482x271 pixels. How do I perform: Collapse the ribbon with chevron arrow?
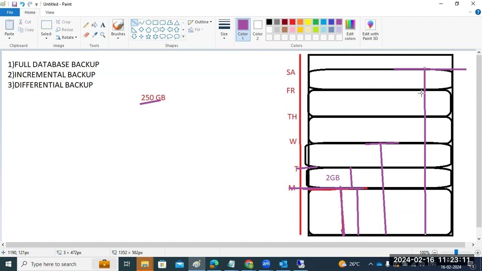pyautogui.click(x=470, y=12)
